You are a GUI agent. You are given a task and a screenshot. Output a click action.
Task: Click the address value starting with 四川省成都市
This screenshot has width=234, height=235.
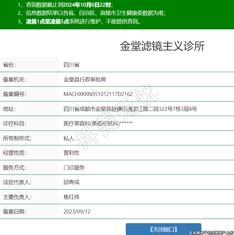coord(130,109)
